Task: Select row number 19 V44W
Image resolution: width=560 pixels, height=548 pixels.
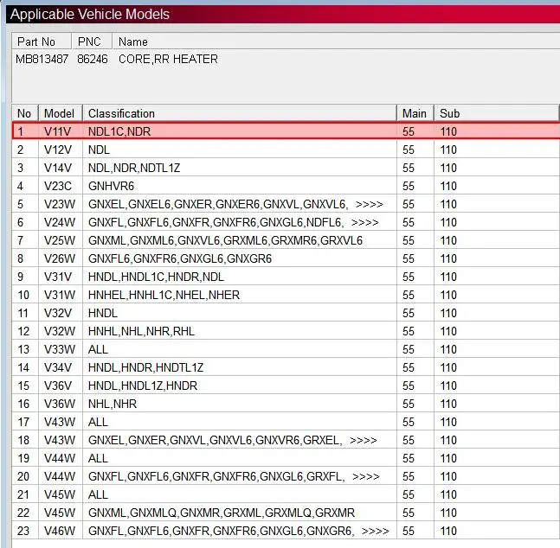Action: coord(286,458)
